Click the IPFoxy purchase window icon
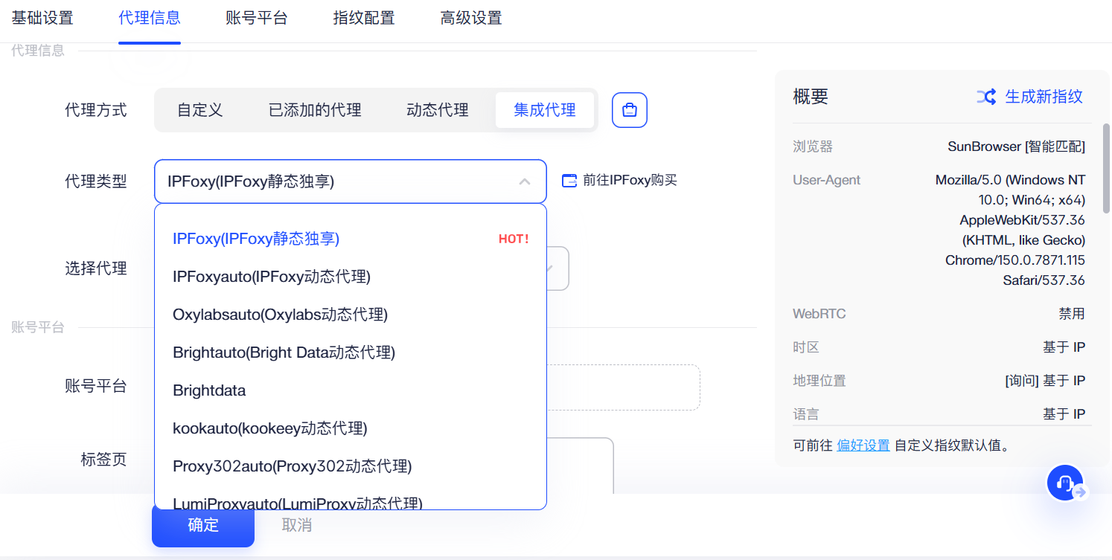This screenshot has width=1112, height=560. (569, 180)
